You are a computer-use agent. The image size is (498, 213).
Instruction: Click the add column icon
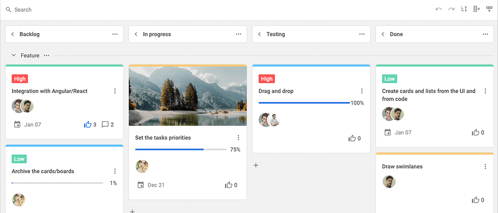pos(477,9)
